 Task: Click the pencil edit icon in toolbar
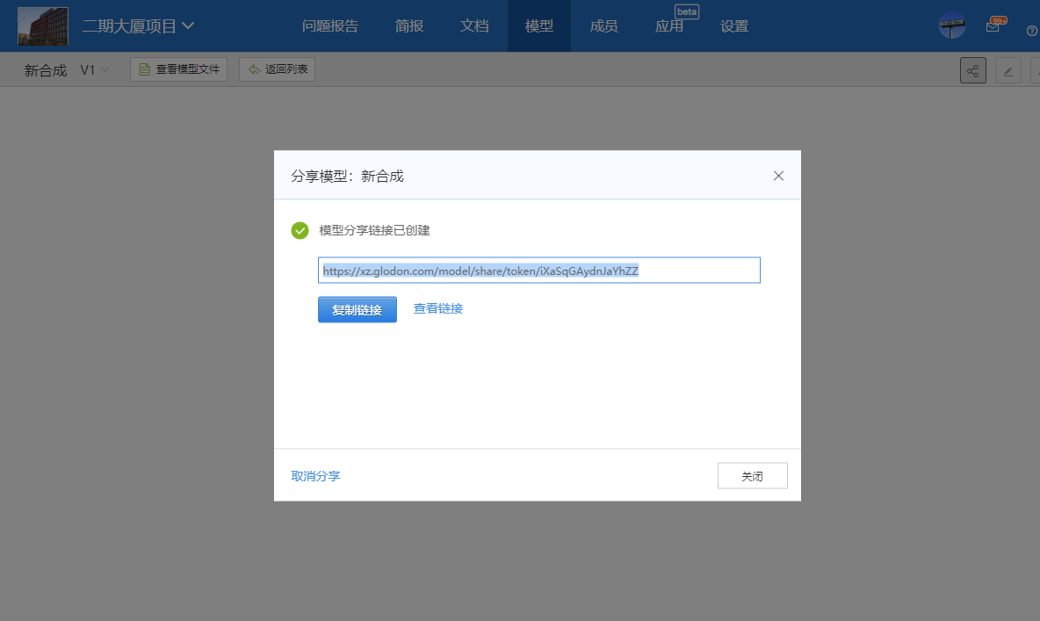point(1007,71)
